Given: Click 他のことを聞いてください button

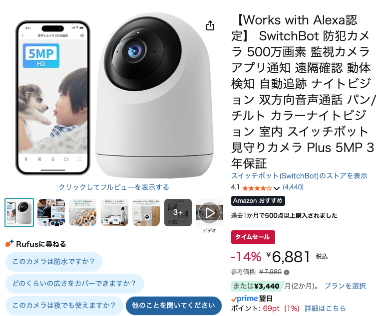Looking at the screenshot, I should click(x=173, y=306).
